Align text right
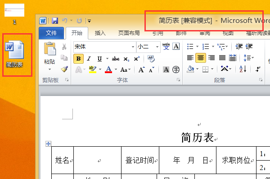Image resolution: width=270 pixels, height=179 pixels. pos(211,58)
